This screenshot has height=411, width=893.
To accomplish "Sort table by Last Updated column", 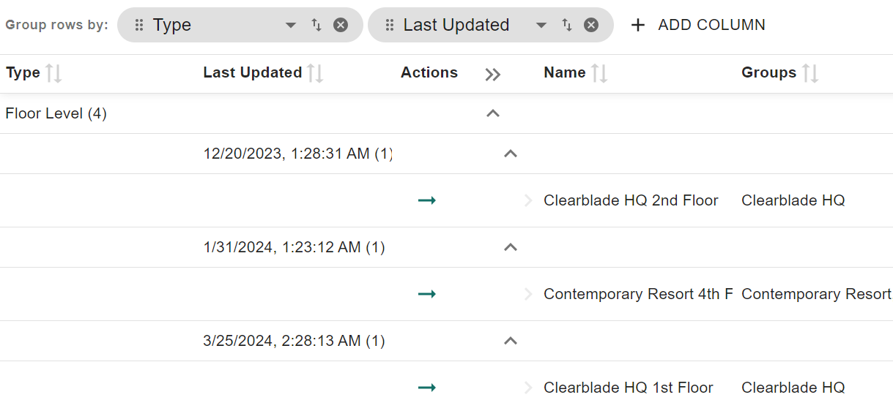I will (x=315, y=73).
